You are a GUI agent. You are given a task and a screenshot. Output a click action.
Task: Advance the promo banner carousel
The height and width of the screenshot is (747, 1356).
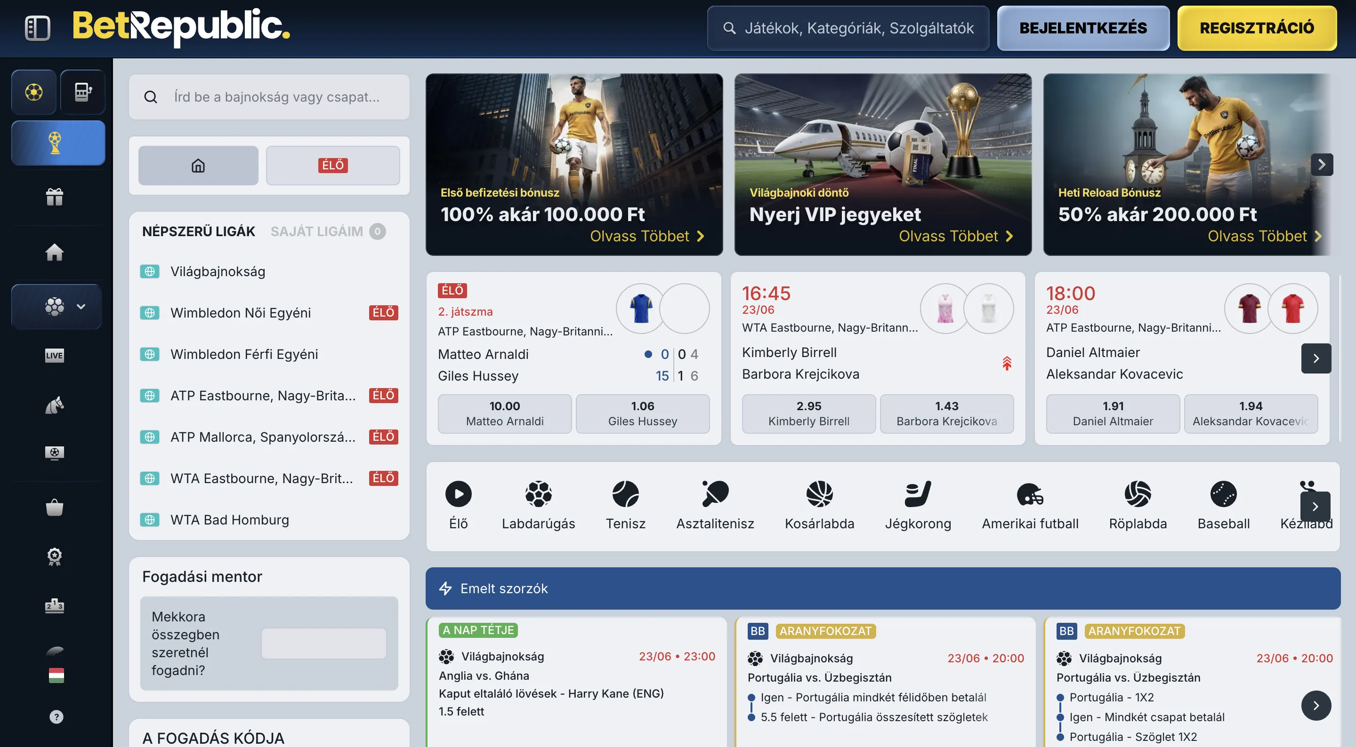tap(1322, 165)
